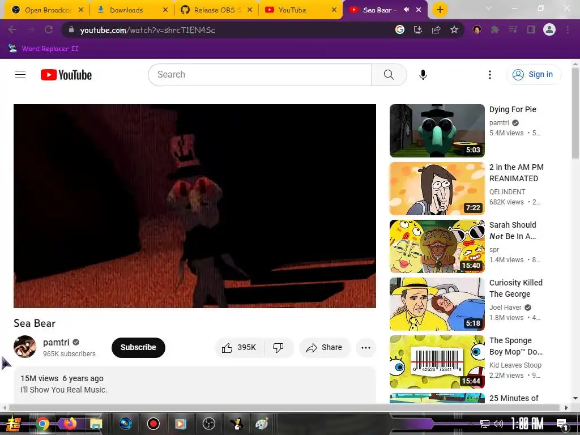Open Word Replacer II bookmark
Screen dimensions: 580x435
click(x=43, y=49)
